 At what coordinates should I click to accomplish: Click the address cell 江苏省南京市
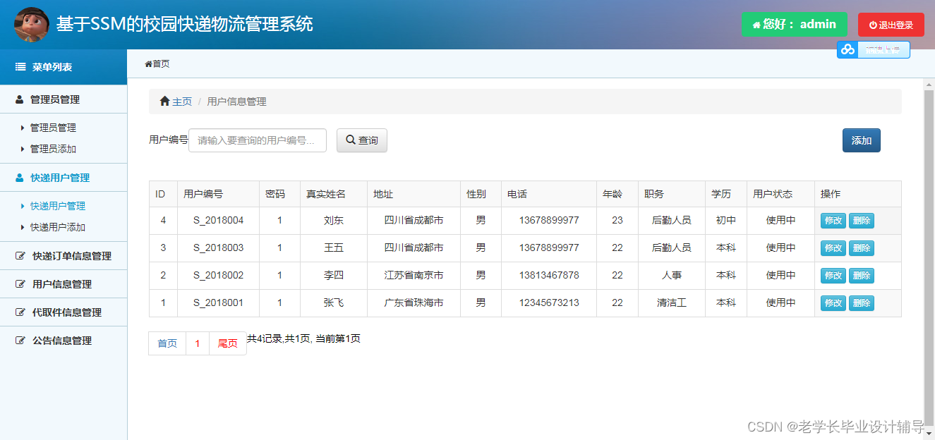(x=414, y=276)
